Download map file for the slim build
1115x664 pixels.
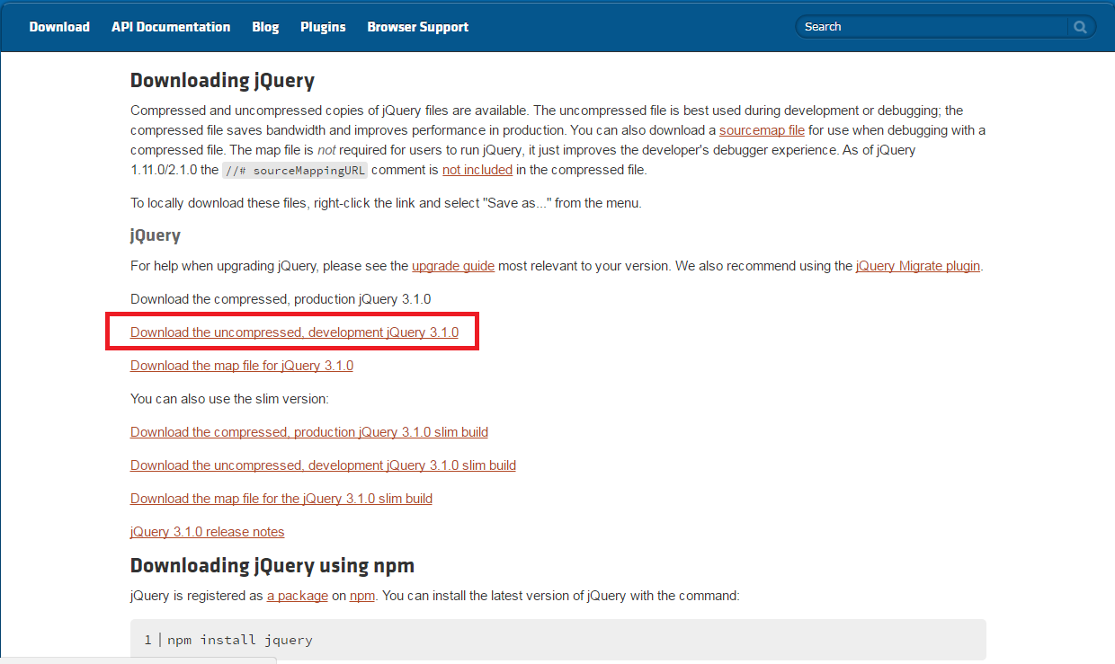(x=281, y=499)
